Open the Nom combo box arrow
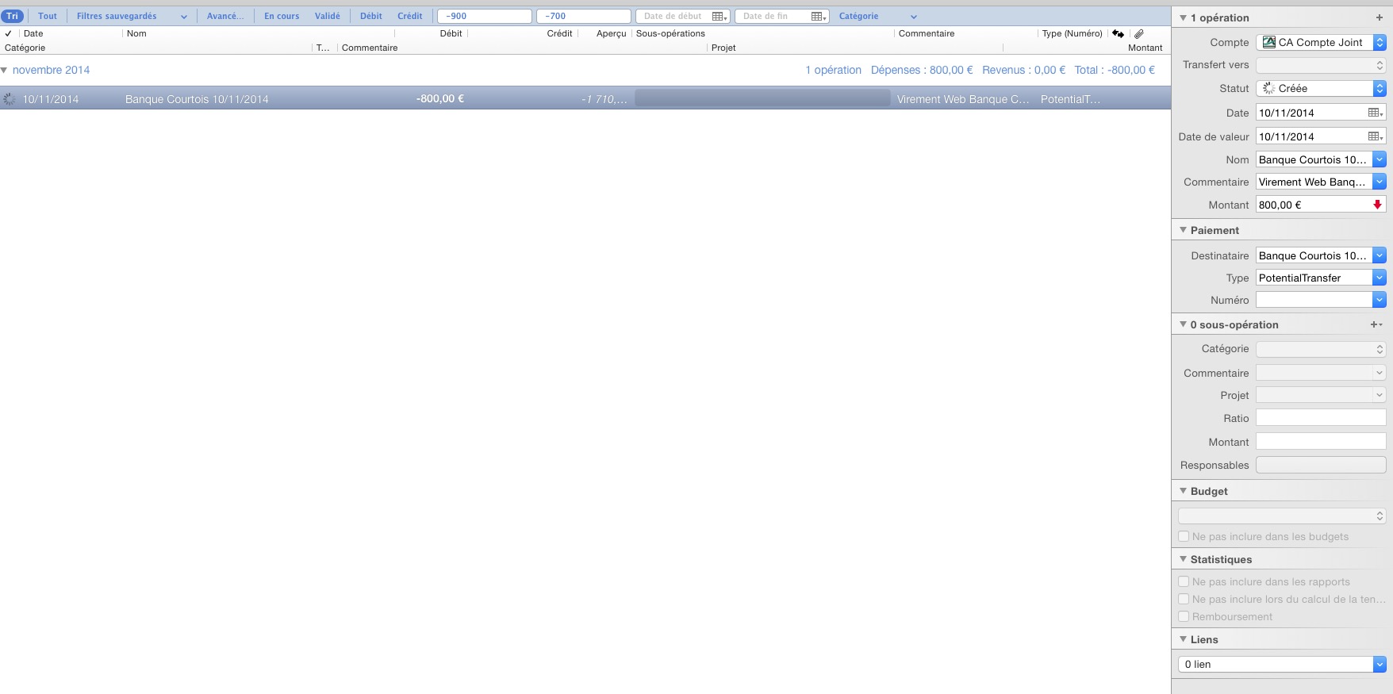Screen dimensions: 1393x694 tap(1380, 159)
